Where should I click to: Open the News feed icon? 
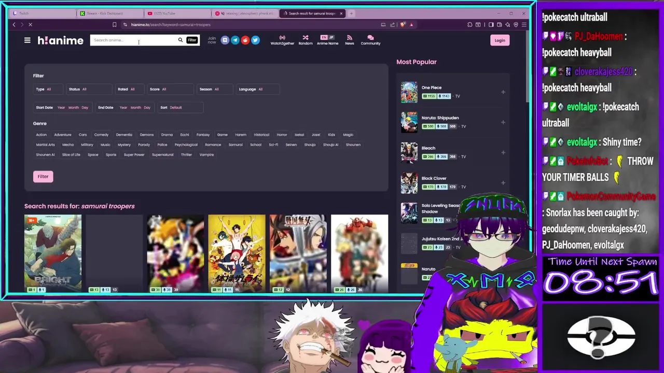[349, 40]
